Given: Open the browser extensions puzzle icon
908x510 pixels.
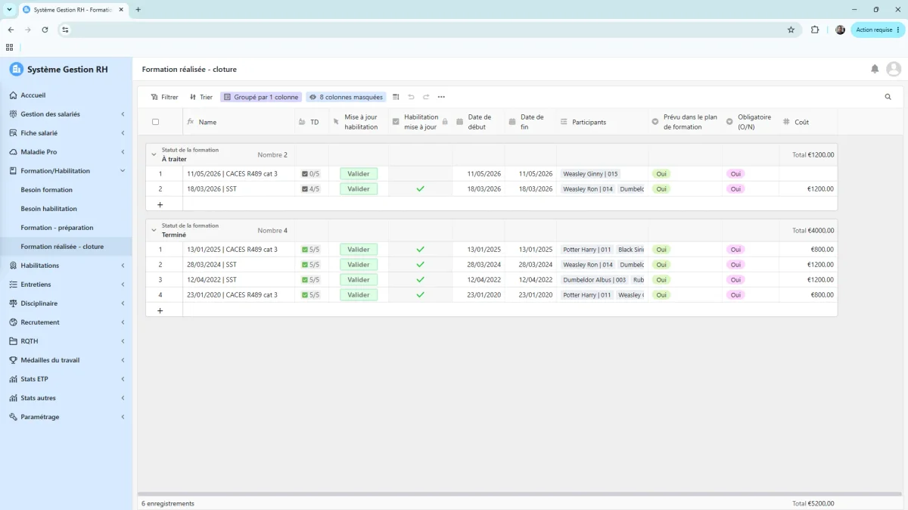Looking at the screenshot, I should point(815,30).
